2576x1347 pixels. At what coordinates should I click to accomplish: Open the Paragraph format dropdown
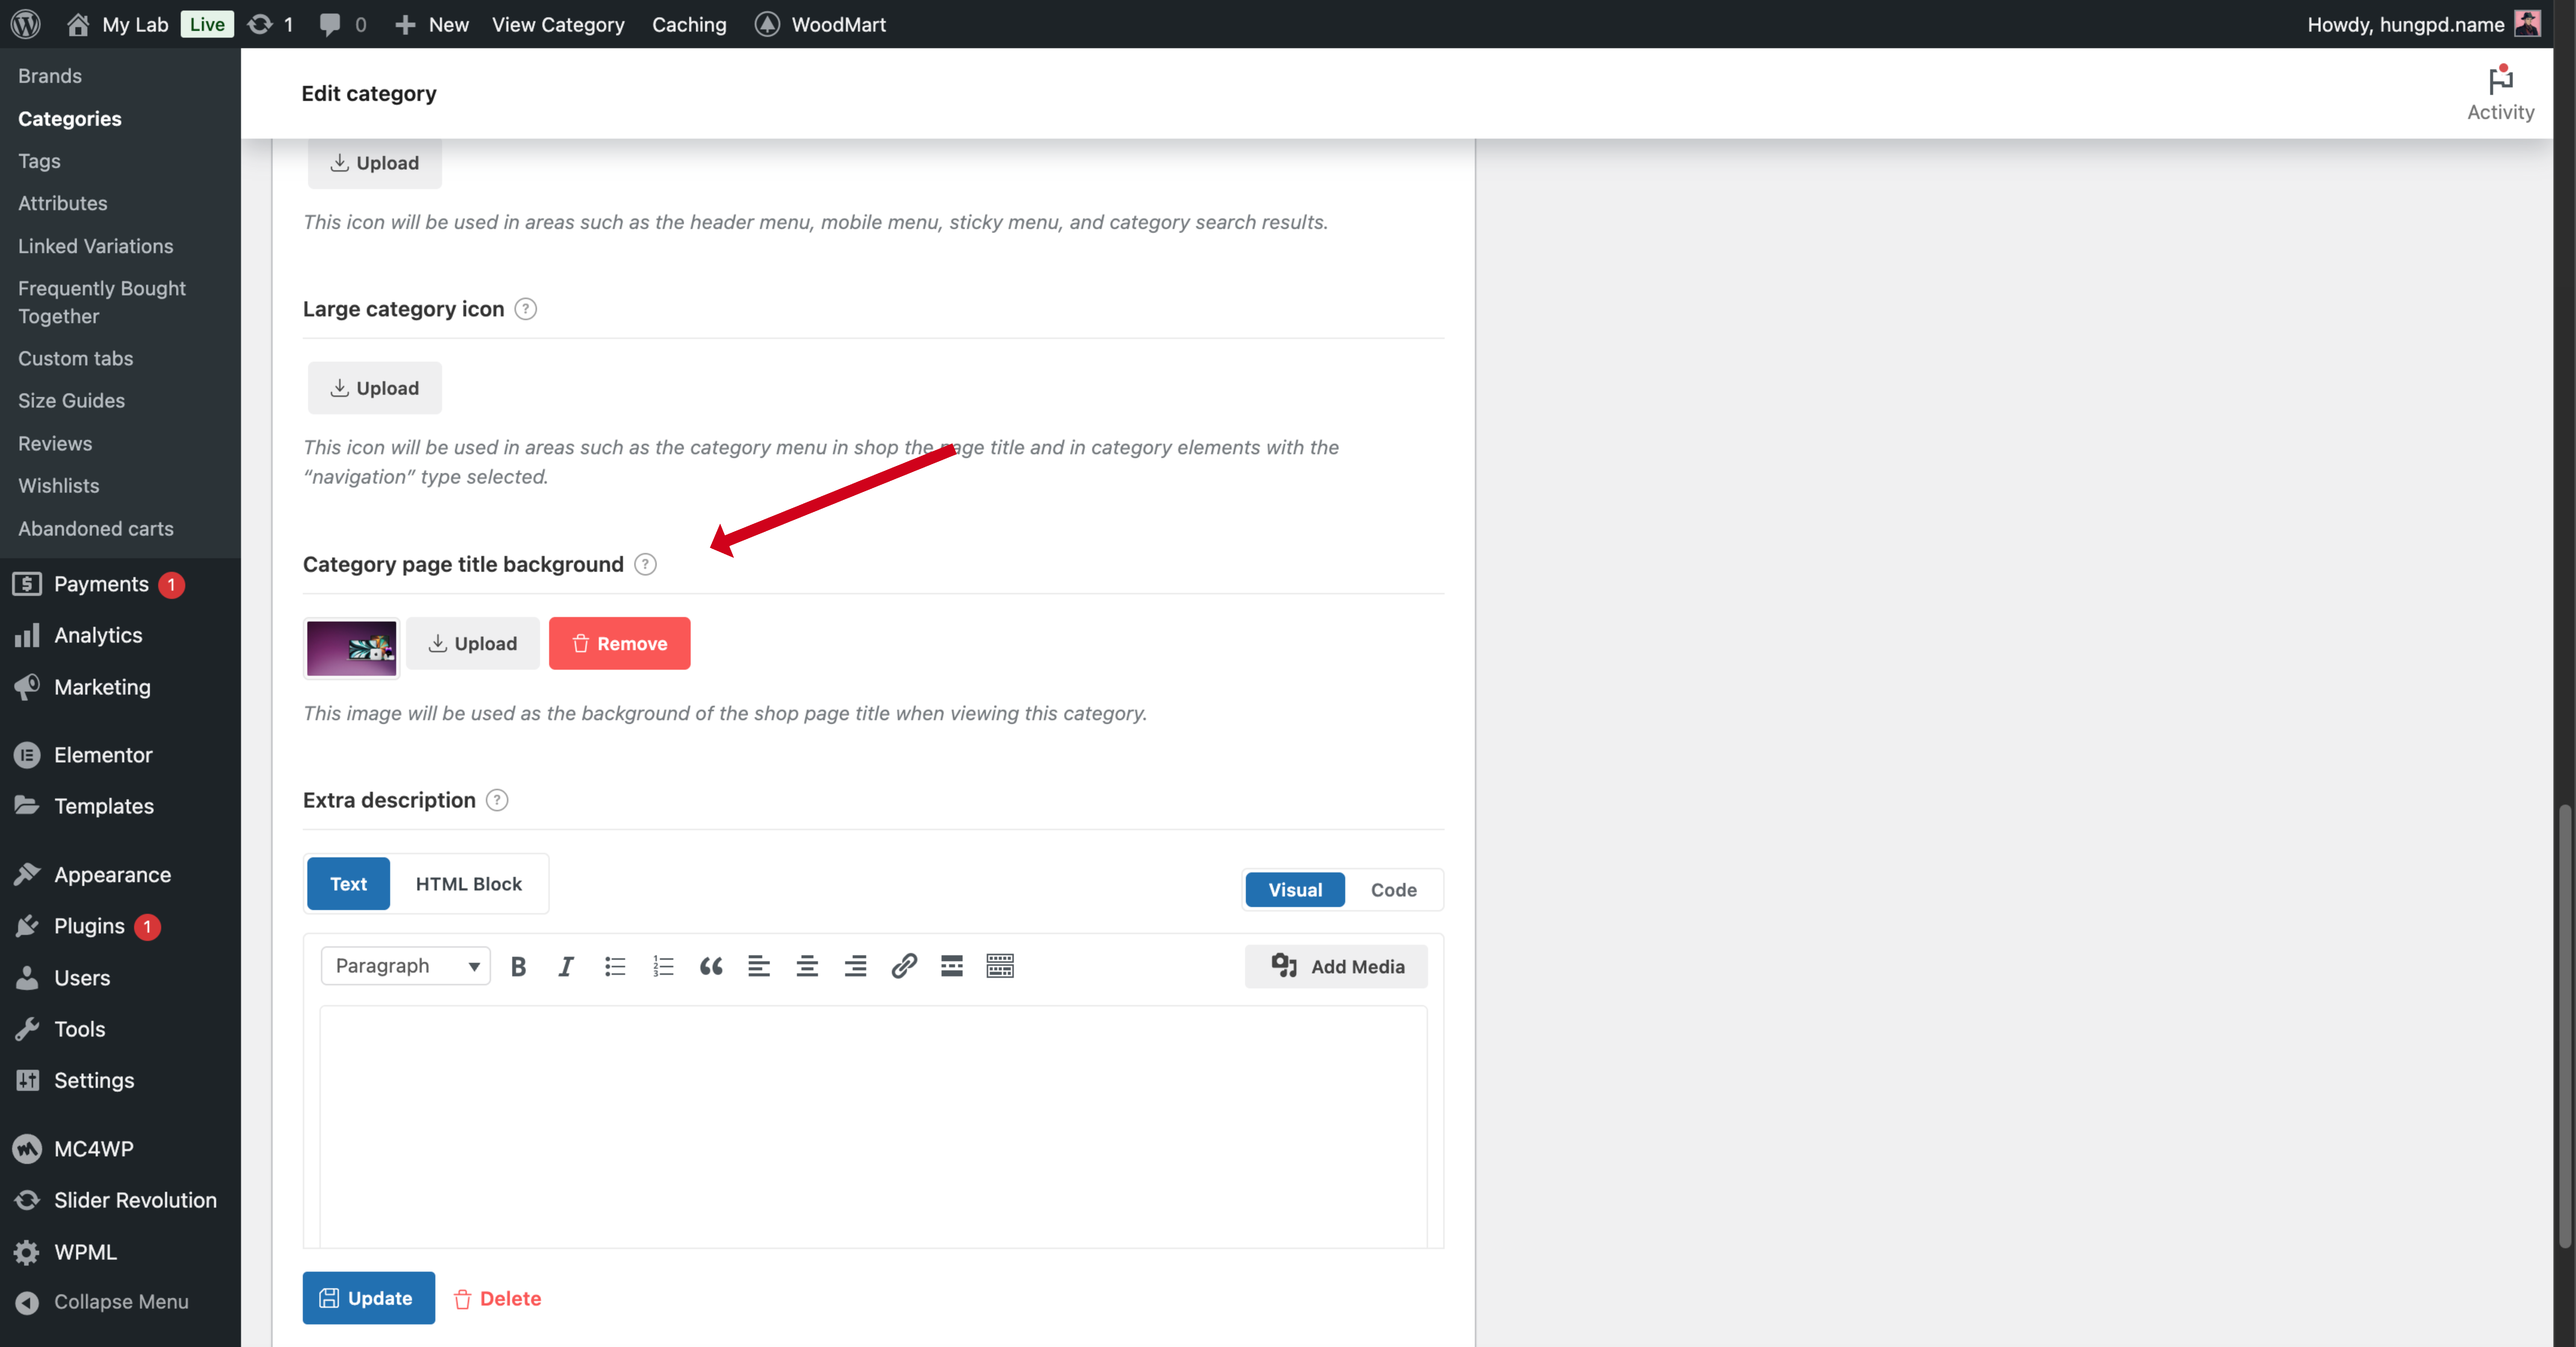(406, 966)
